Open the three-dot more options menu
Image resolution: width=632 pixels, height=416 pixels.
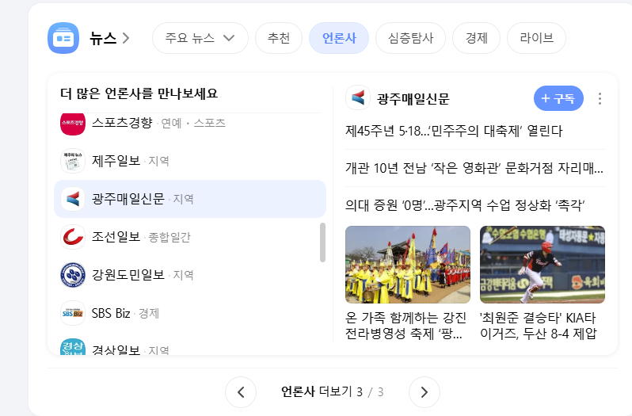600,98
